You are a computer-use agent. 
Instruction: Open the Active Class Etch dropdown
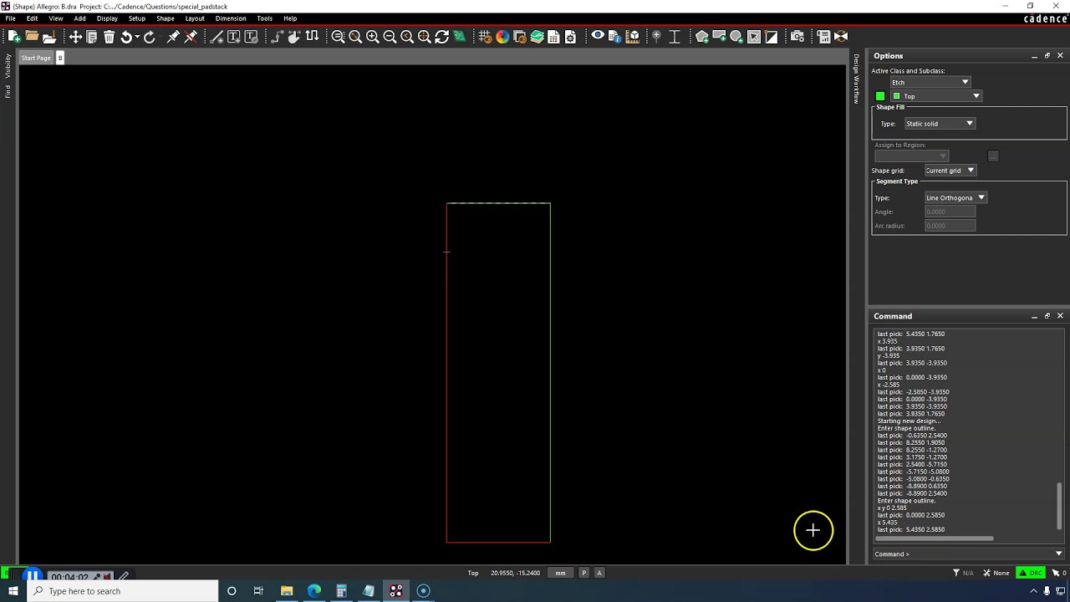click(x=930, y=82)
